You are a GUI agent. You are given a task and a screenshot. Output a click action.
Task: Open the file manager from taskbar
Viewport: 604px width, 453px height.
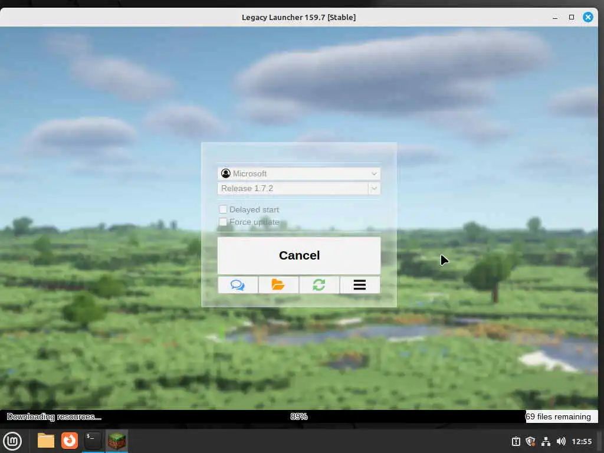[46, 441]
